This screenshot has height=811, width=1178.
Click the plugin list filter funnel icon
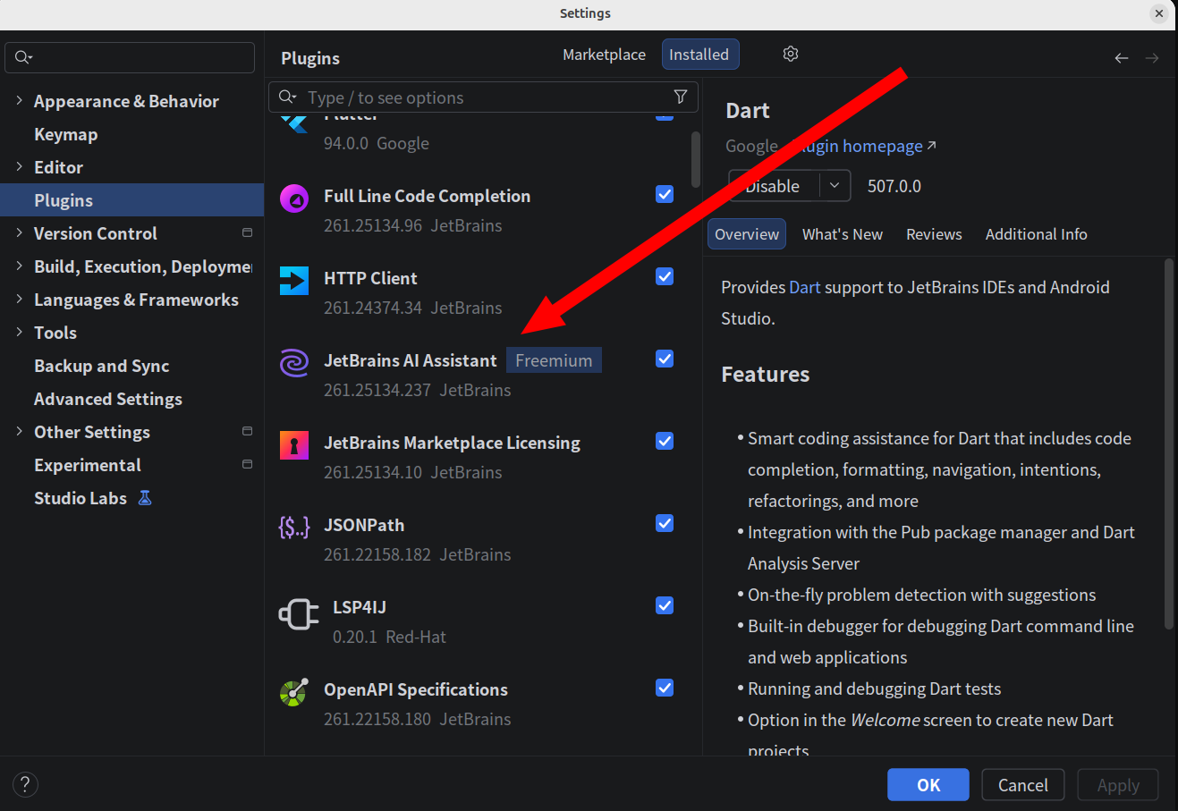pos(681,97)
